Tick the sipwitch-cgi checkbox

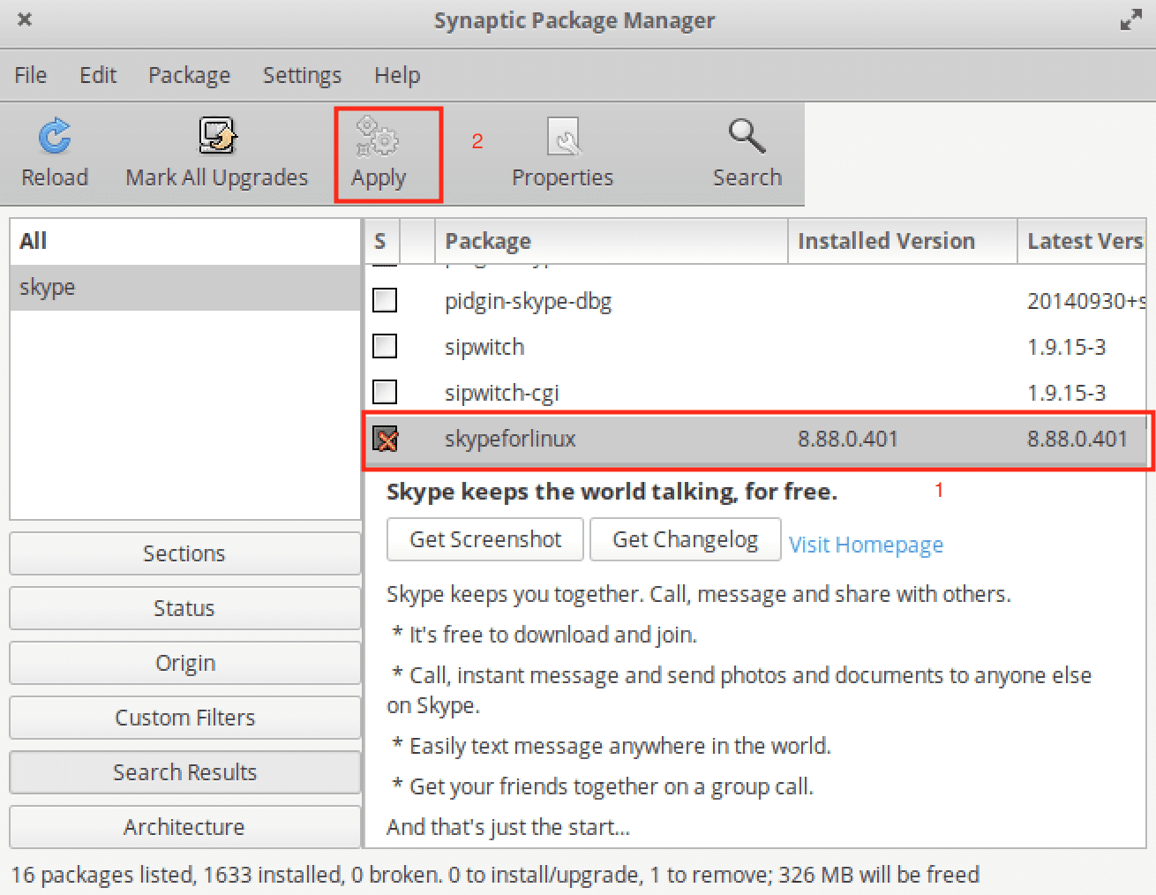[385, 392]
